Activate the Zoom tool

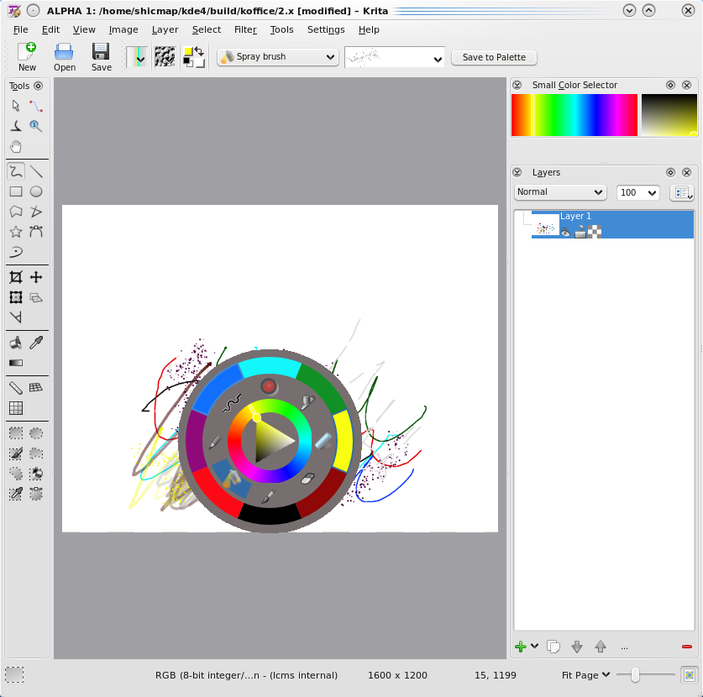pyautogui.click(x=35, y=125)
